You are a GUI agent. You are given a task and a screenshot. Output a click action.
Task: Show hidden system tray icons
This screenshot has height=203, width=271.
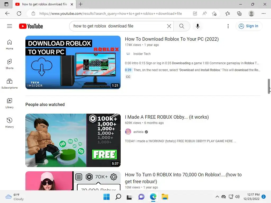pyautogui.click(x=217, y=197)
